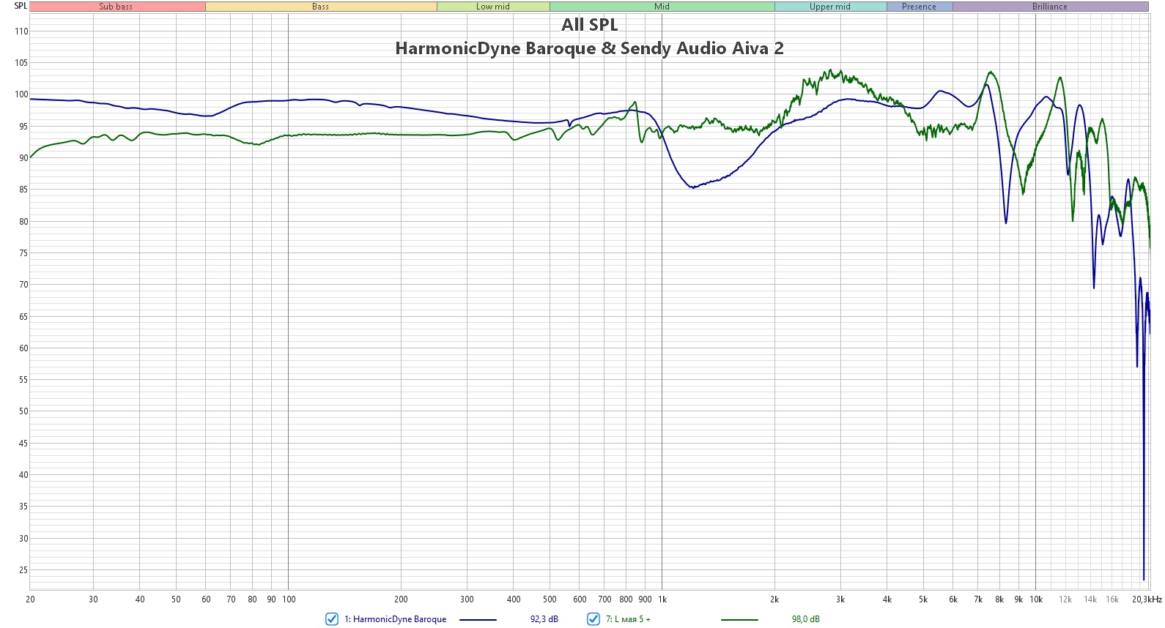
Task: Click the 10k label on the frequency axis
Action: click(1036, 599)
